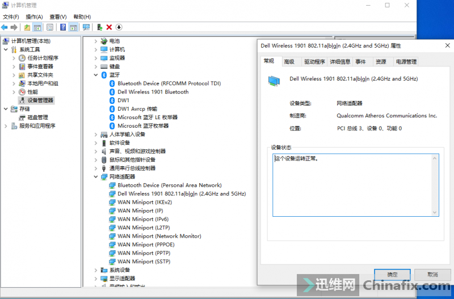Viewport: 454px width, 299px height.
Task: Select WAN Miniport (PPPOE)
Action: pos(146,245)
